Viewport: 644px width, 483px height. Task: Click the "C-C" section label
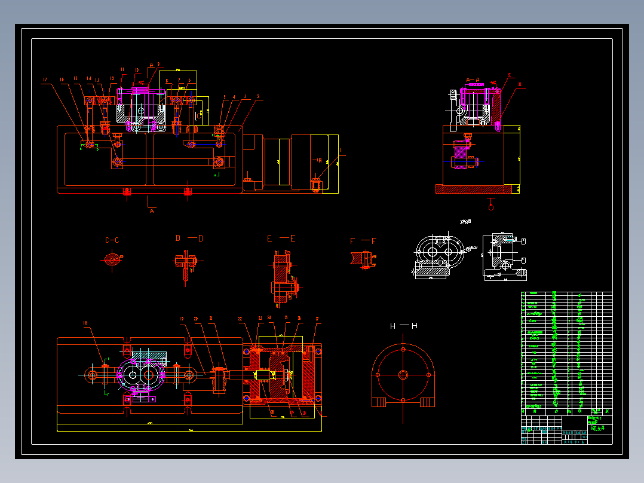click(x=112, y=240)
